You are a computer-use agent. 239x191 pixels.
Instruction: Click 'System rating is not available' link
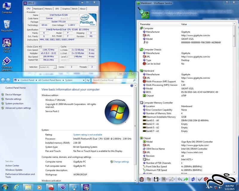point(88,135)
